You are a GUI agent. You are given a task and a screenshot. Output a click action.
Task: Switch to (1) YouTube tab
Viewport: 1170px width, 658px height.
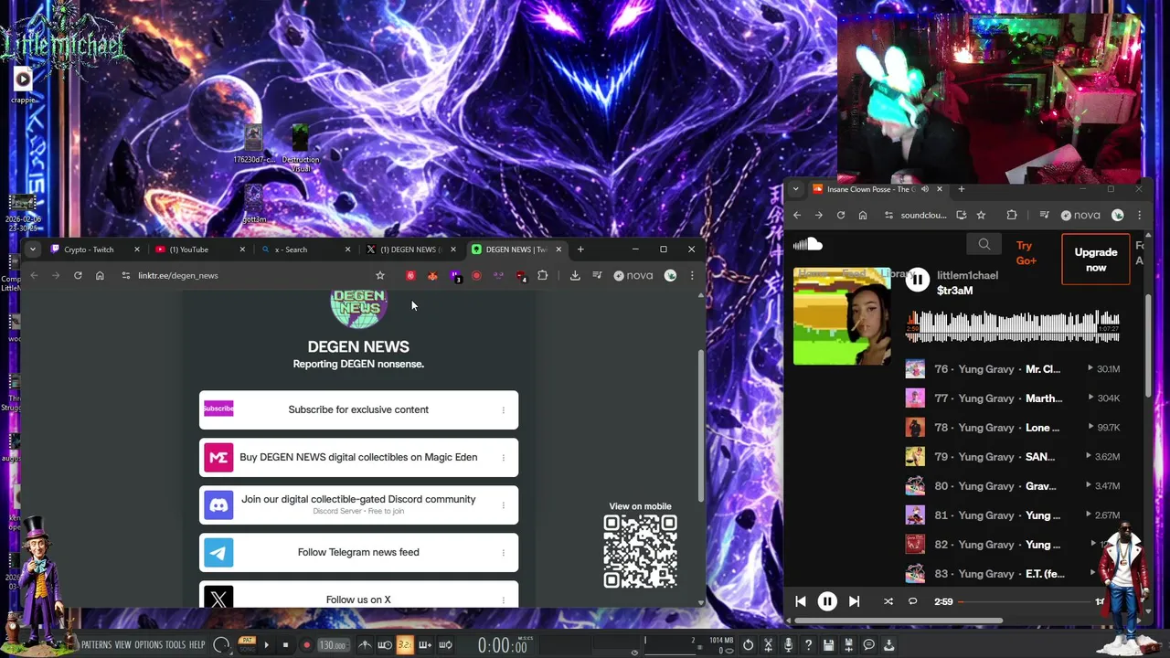point(200,249)
